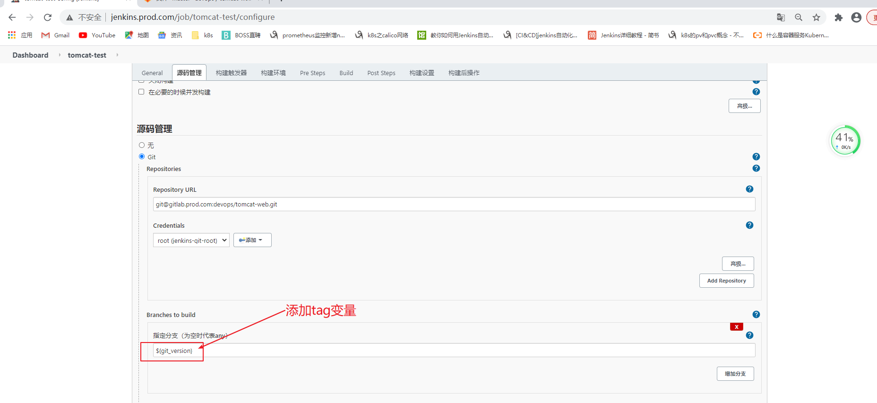Switch to the 构建后操作 tab
Viewport: 877px width, 403px height.
(464, 73)
